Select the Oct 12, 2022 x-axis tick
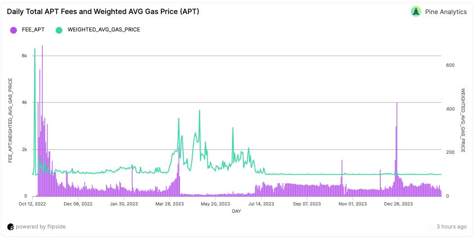Screen dimensions: 475x238 click(x=32, y=204)
